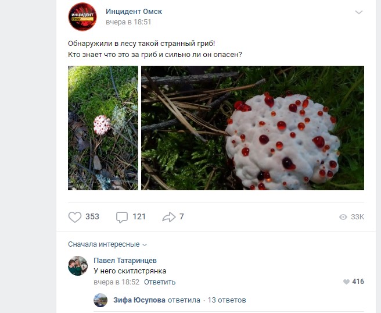Open the large close-up mushroom photo
Viewport: 381px width, 313px height.
point(252,128)
